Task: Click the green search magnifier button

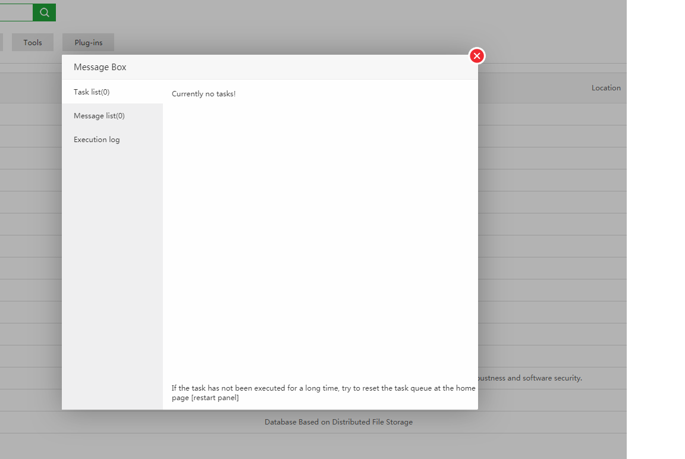Action: point(44,12)
